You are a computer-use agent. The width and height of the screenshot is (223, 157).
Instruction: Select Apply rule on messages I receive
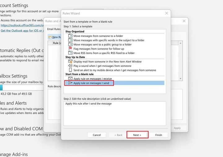pos(93,79)
